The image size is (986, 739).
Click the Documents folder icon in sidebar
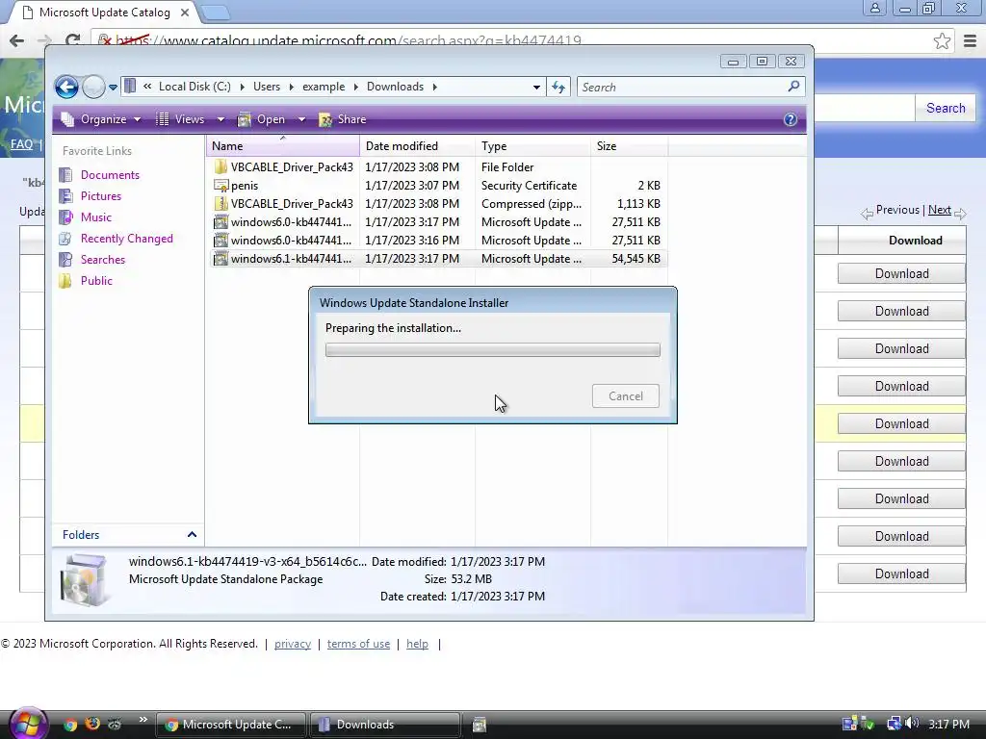click(65, 175)
